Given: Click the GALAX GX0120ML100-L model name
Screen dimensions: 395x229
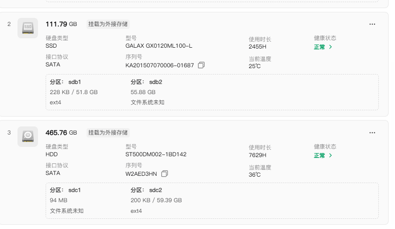Looking at the screenshot, I should point(159,46).
